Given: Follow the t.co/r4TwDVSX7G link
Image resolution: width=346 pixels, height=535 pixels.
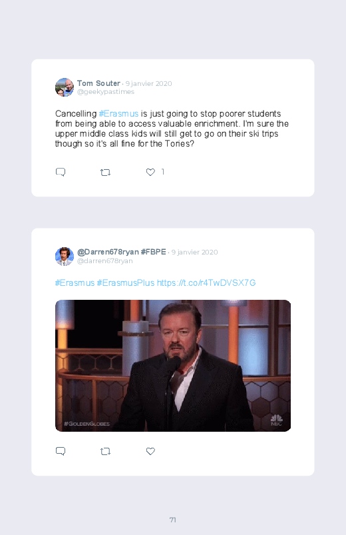Looking at the screenshot, I should 206,283.
